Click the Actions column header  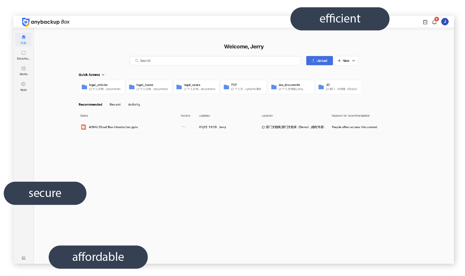click(x=185, y=116)
